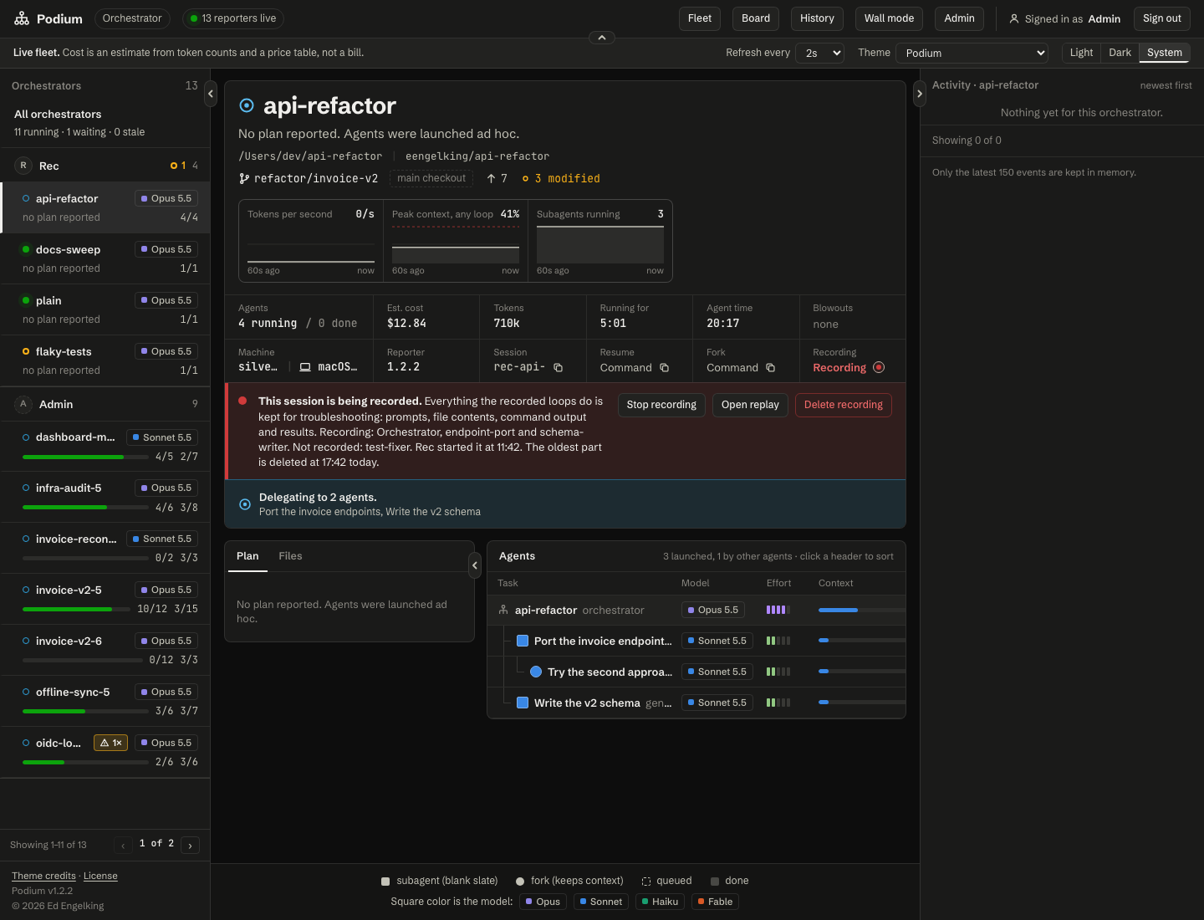Collapse the orchestrators sidebar
The width and height of the screenshot is (1204, 920).
coord(211,94)
